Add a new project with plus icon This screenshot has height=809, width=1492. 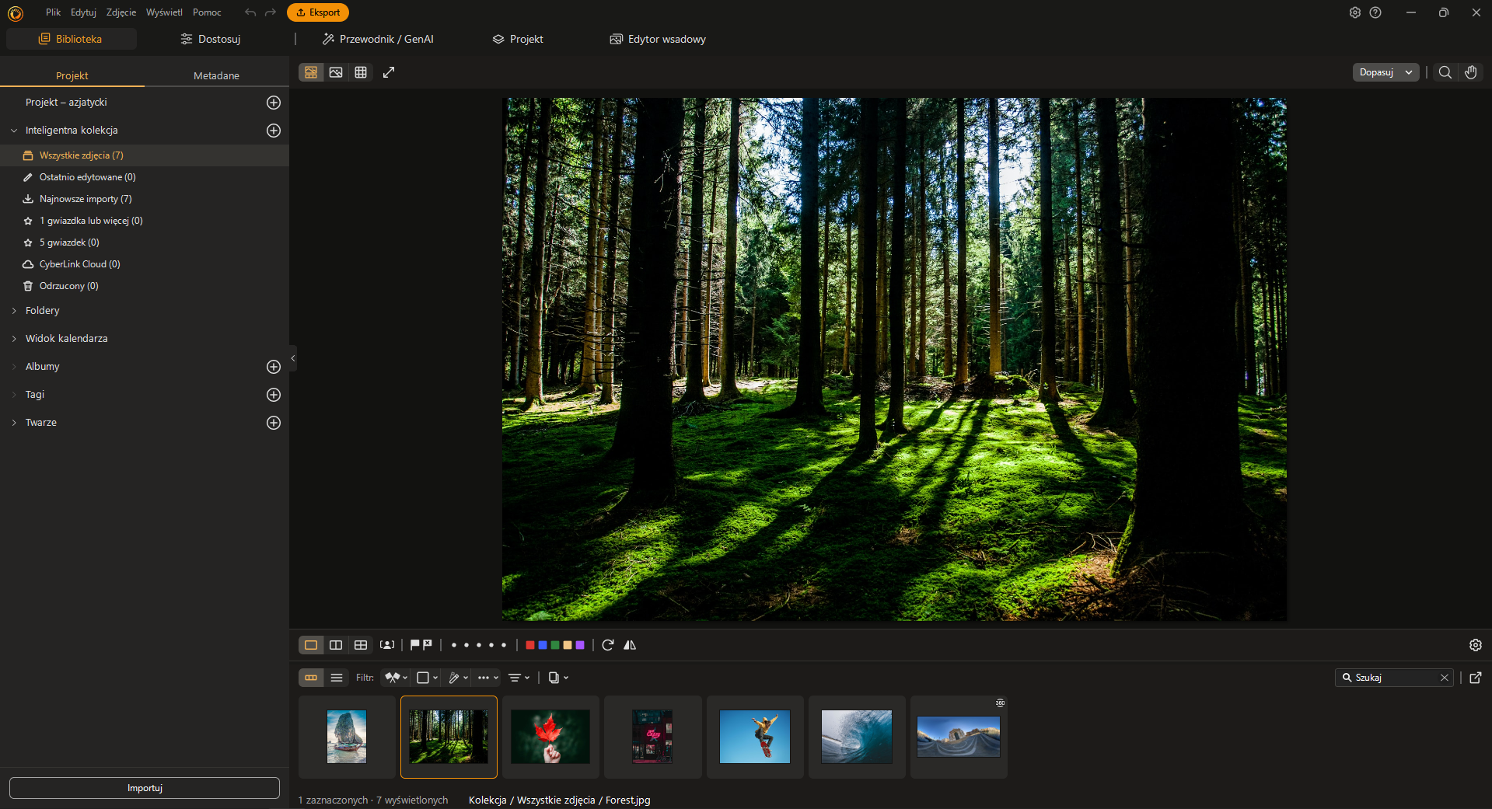(274, 103)
